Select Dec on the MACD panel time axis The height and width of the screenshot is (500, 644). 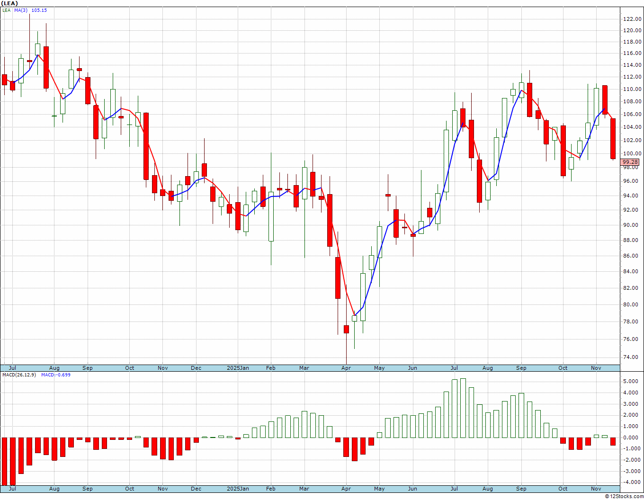(x=196, y=489)
